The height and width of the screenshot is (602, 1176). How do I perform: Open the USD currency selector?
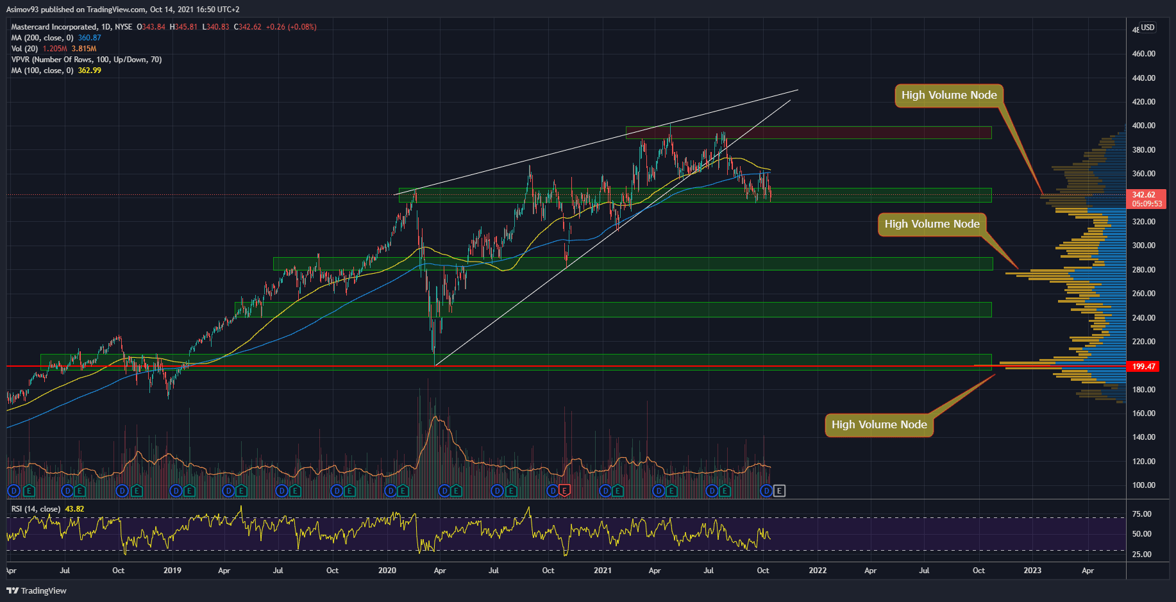pos(1147,28)
